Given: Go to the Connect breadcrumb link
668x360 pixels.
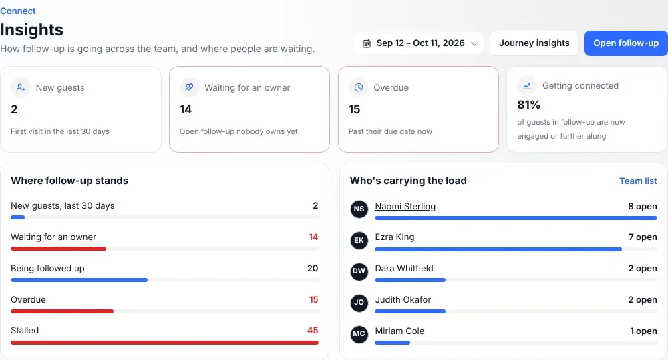Looking at the screenshot, I should 18,11.
